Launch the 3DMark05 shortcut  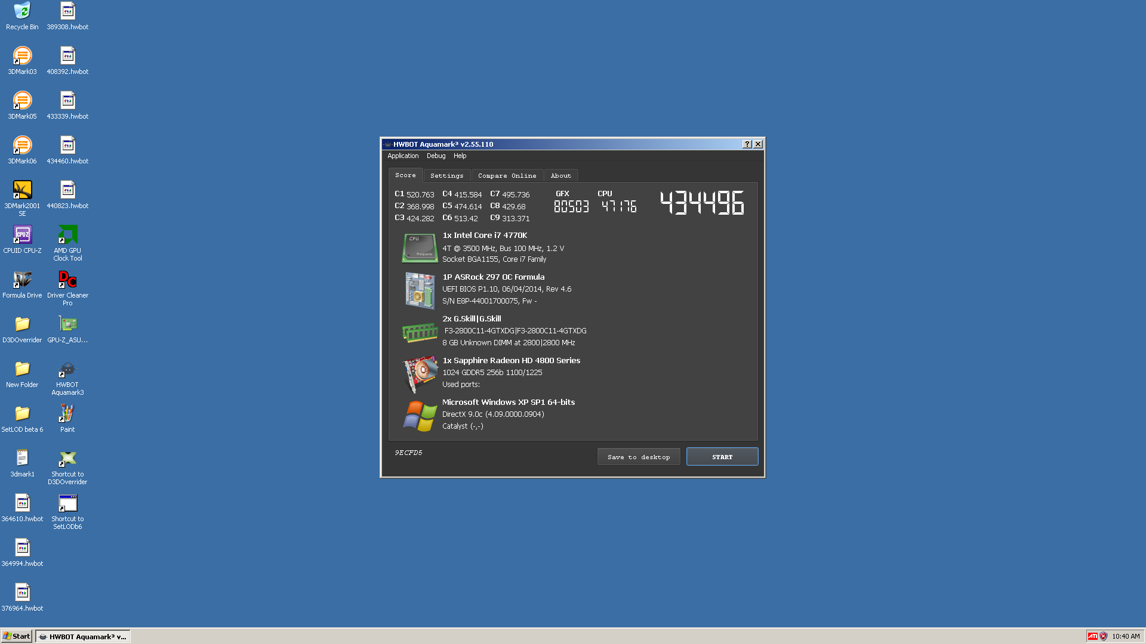22,106
